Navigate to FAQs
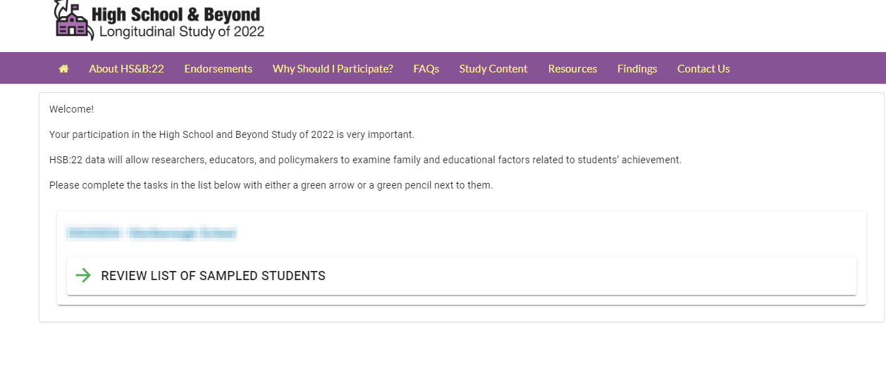This screenshot has width=886, height=373. (x=426, y=68)
